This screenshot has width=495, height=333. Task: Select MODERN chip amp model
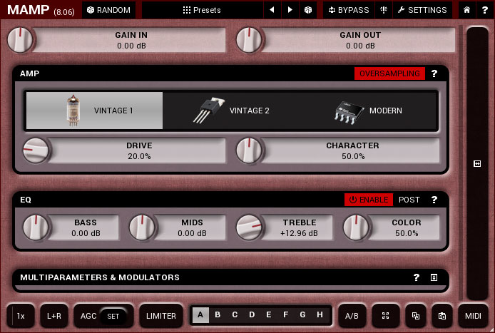368,111
